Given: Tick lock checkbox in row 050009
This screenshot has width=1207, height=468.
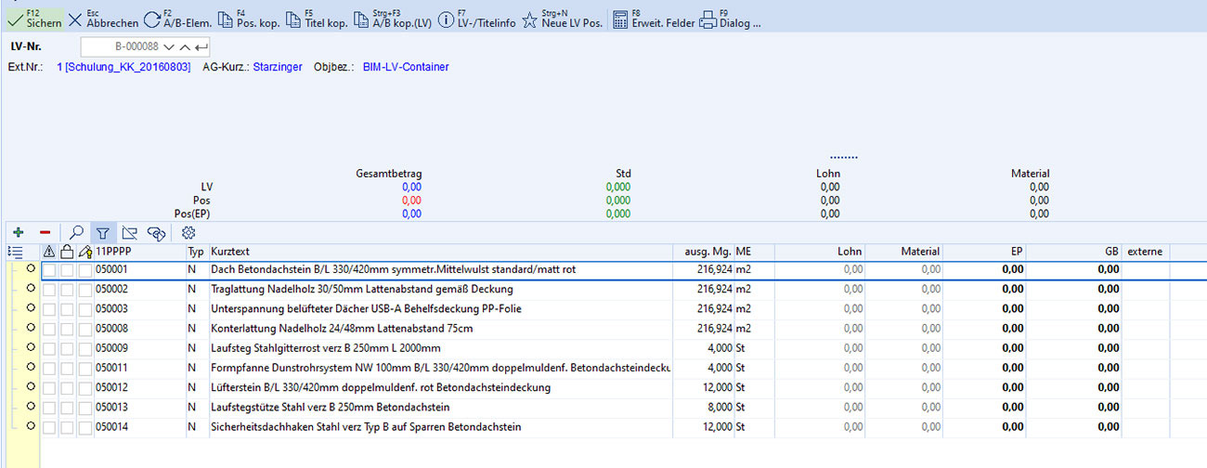Looking at the screenshot, I should (67, 348).
